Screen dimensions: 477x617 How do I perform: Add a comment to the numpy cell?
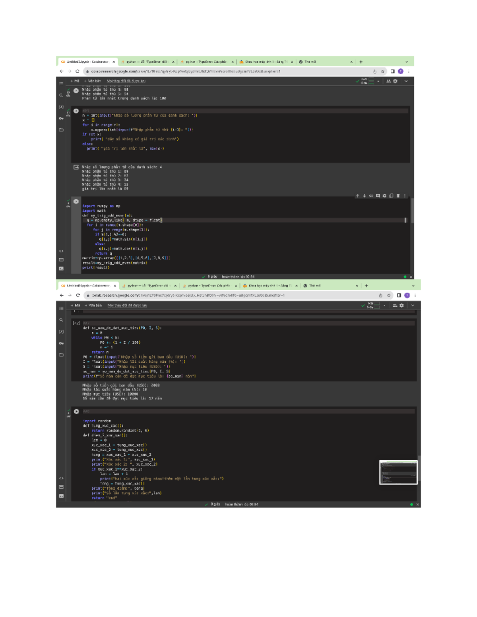378,196
